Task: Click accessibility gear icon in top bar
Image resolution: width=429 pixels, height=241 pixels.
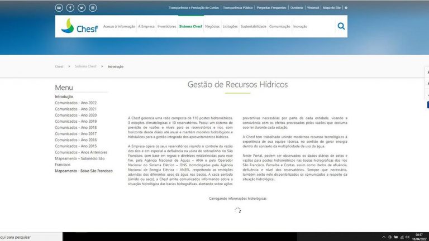Action: [346, 8]
